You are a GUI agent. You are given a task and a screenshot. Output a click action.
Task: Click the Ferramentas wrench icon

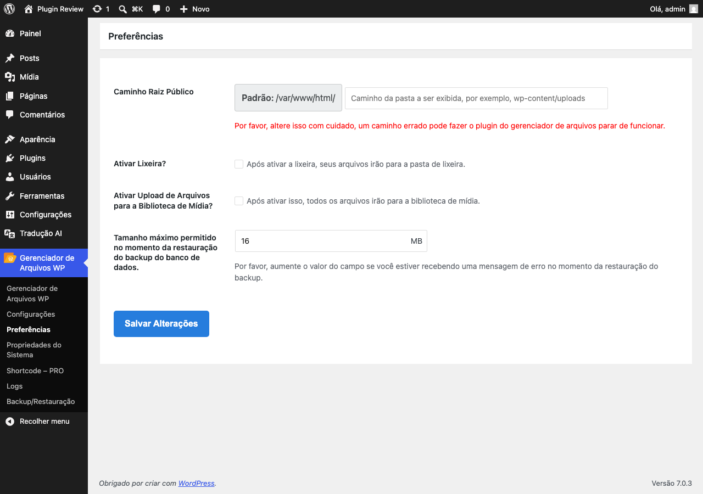point(10,196)
